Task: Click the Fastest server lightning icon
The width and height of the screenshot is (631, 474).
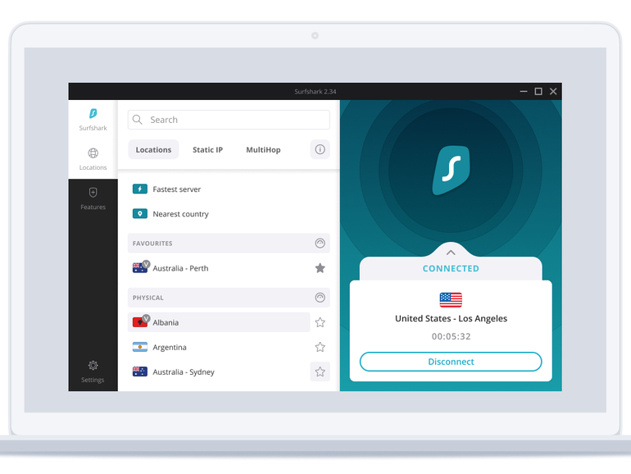Action: coord(140,189)
